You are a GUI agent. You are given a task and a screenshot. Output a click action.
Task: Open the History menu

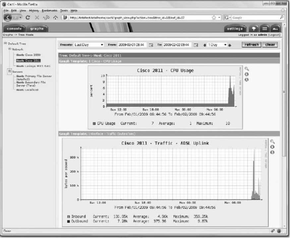[34, 11]
